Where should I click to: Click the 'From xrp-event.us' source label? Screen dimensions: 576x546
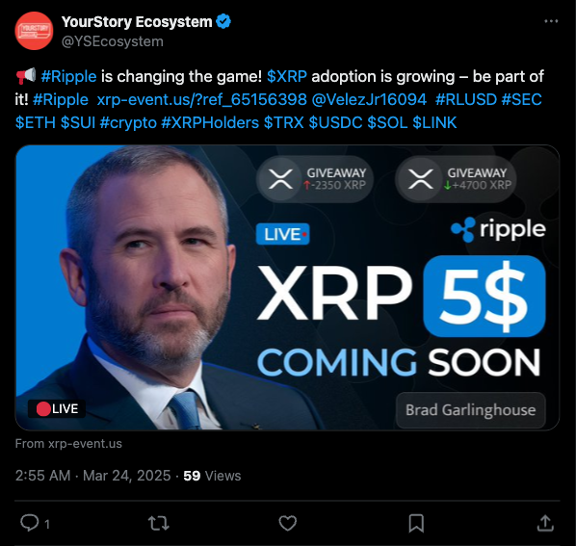[68, 444]
